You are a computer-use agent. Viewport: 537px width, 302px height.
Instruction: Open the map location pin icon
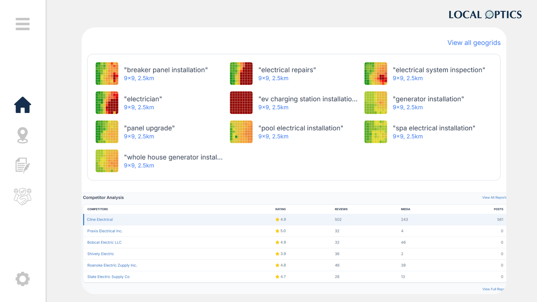pos(23,135)
